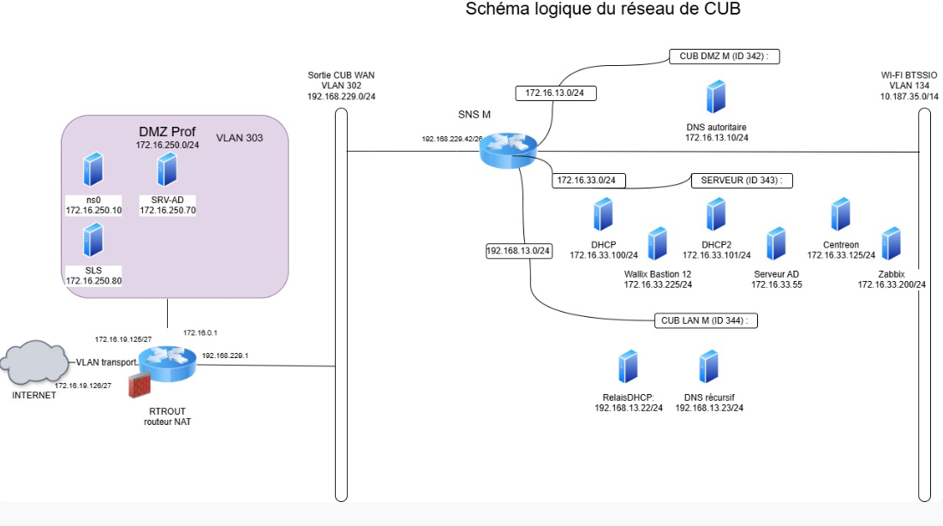Click the RelaisDHCP 192.168.13.22/24 label

[x=629, y=403]
